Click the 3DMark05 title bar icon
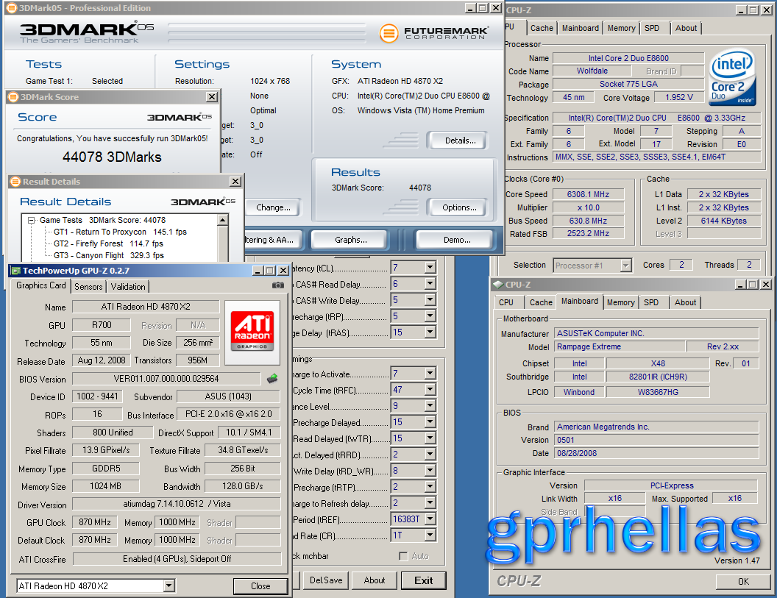 point(10,8)
